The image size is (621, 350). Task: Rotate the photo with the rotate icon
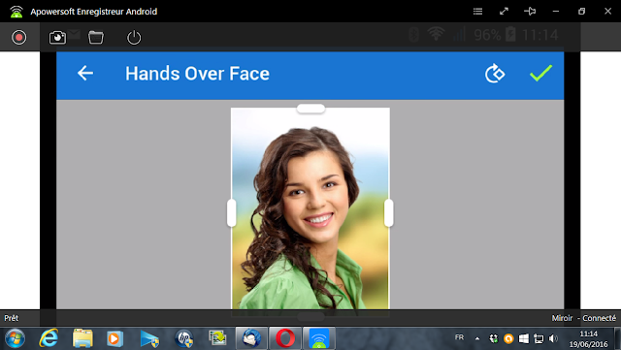pos(495,74)
